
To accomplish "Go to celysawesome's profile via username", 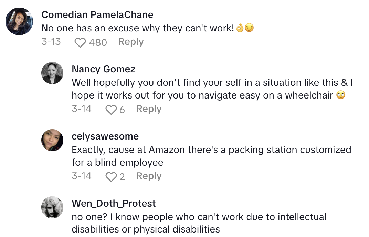I will coord(105,136).
